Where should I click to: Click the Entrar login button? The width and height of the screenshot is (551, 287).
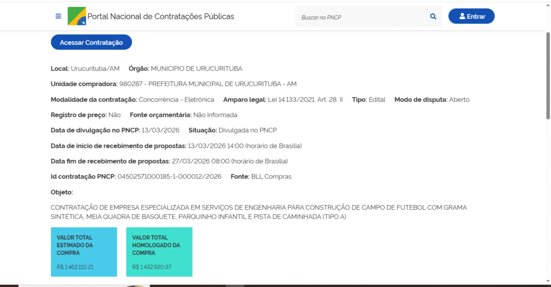pos(471,17)
